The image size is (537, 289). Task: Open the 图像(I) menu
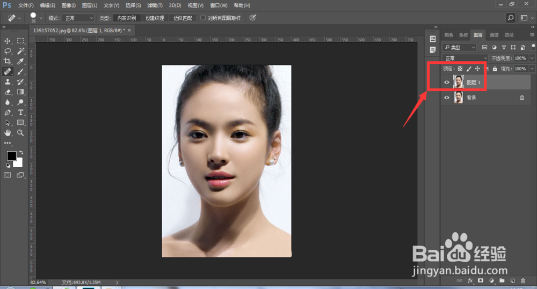pyautogui.click(x=69, y=5)
